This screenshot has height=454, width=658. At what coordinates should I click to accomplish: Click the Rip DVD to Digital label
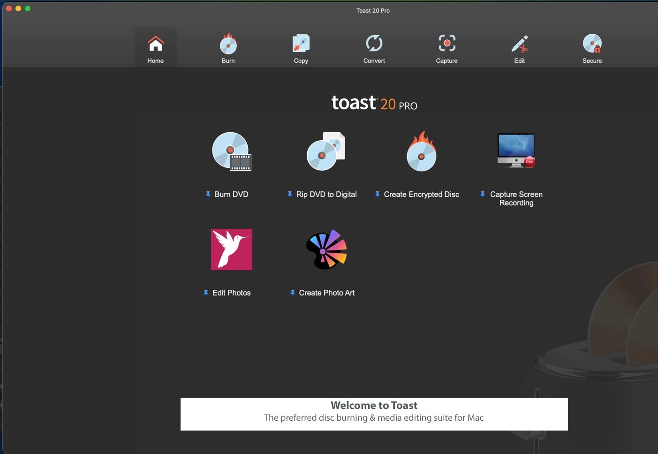pyautogui.click(x=326, y=194)
